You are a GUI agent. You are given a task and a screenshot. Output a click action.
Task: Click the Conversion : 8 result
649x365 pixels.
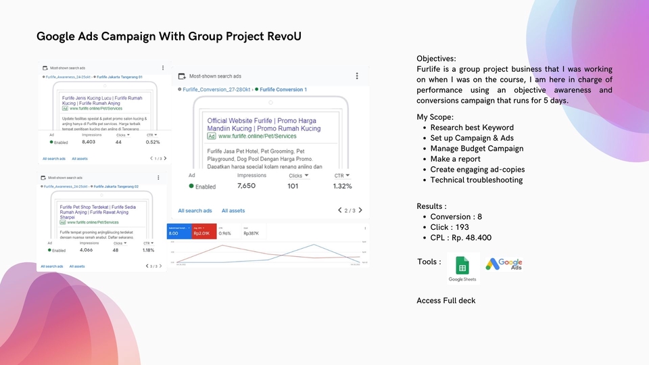456,217
